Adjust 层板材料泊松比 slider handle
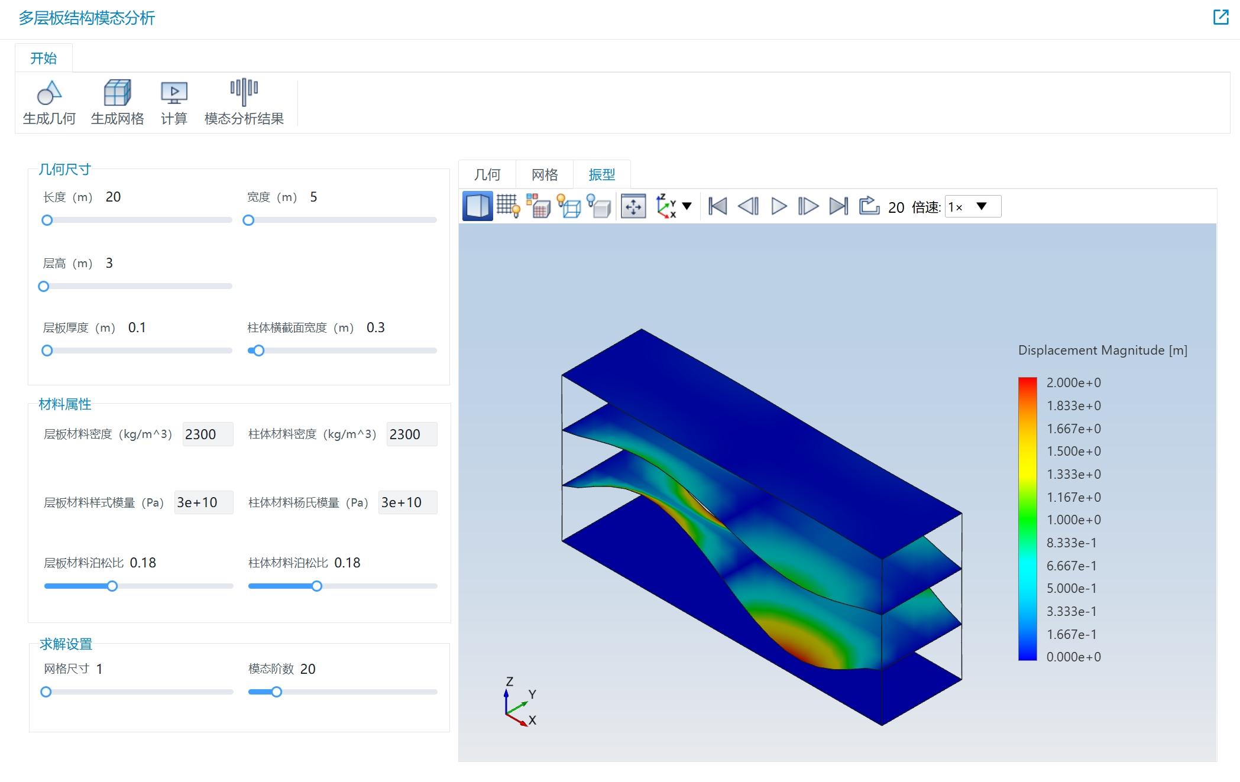The height and width of the screenshot is (782, 1240). tap(112, 586)
